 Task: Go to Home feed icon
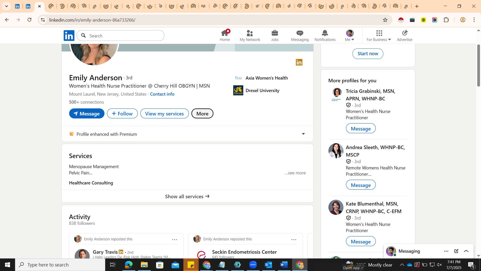coord(225,35)
